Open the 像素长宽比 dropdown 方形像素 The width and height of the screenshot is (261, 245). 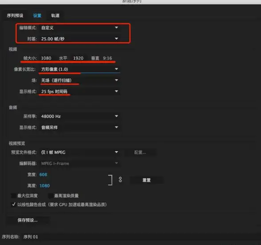coord(80,69)
